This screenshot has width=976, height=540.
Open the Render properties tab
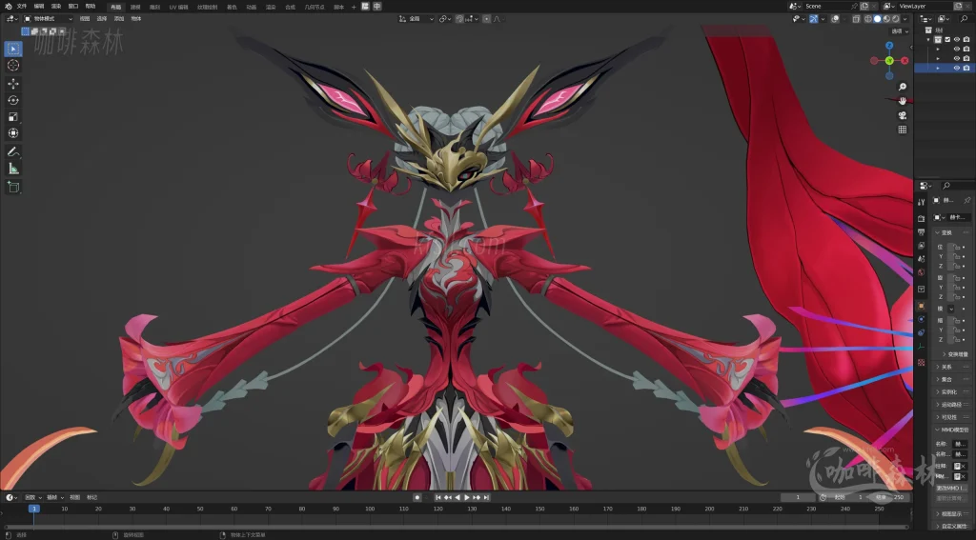coord(922,218)
